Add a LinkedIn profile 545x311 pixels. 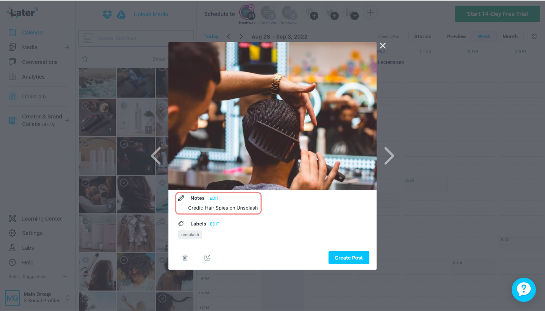click(352, 14)
